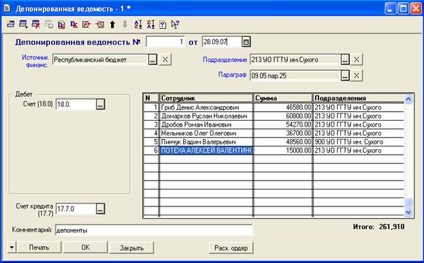This screenshot has height=263, width=424.
Task: Open account selection for Счет (18.0)
Action: (x=100, y=104)
